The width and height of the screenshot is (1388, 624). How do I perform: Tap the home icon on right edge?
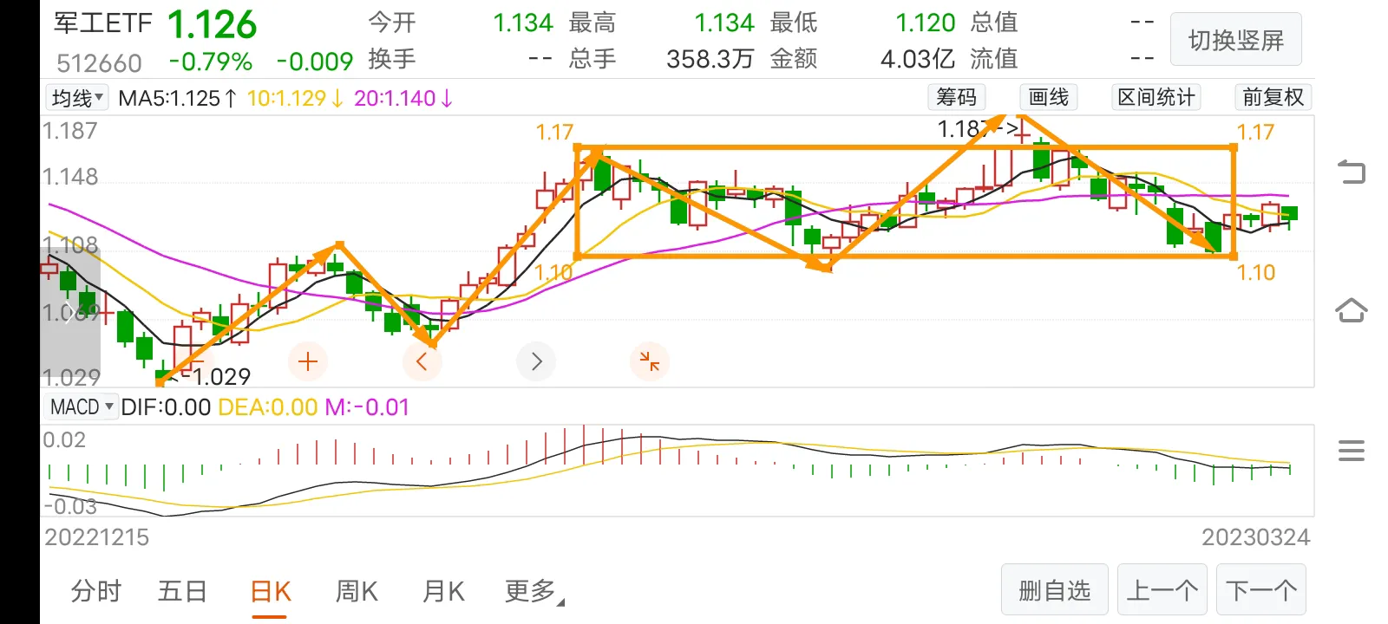(1351, 309)
